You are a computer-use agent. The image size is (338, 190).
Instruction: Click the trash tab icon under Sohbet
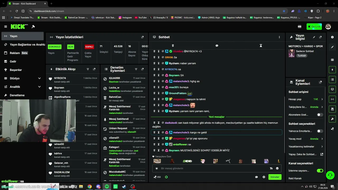click(x=173, y=46)
